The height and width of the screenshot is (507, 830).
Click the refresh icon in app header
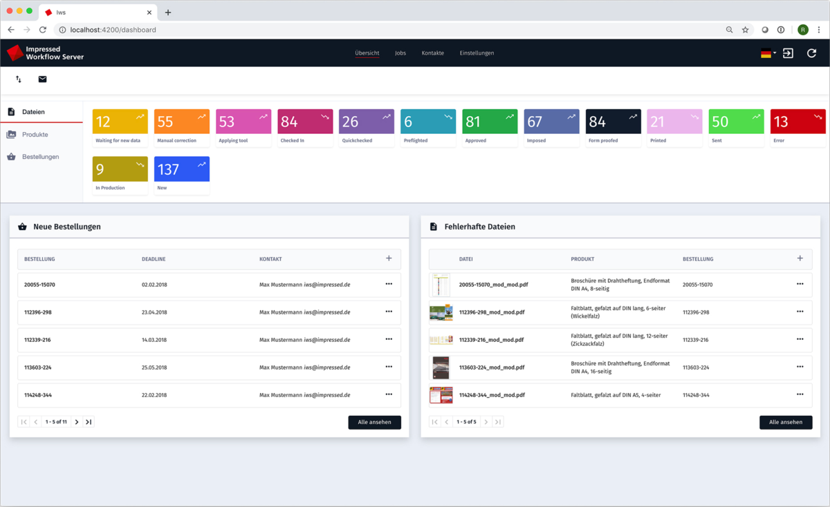811,53
